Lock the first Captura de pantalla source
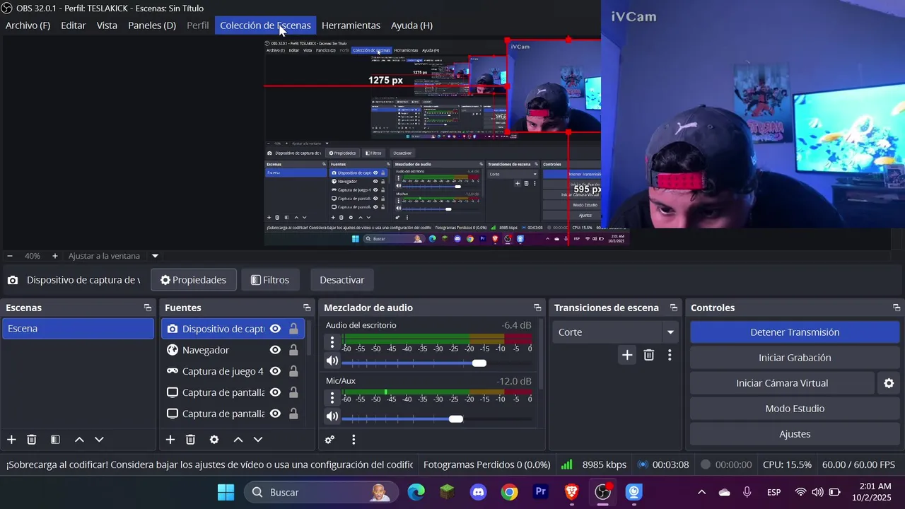The height and width of the screenshot is (509, 905). [x=293, y=392]
